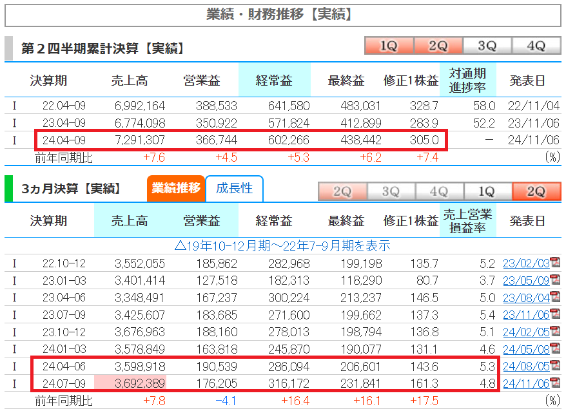
Task: Select 24.07-09 period cell
Action: tap(64, 383)
